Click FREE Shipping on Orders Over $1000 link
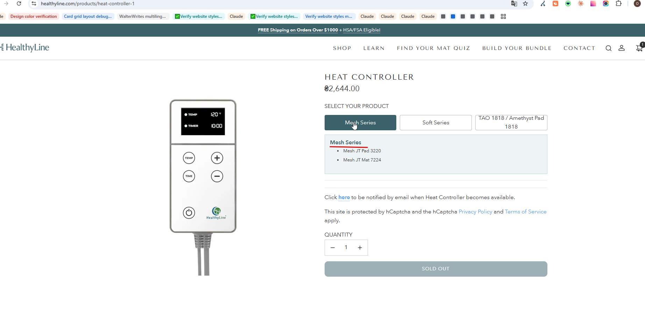Screen dimensions: 645x313 point(298,30)
